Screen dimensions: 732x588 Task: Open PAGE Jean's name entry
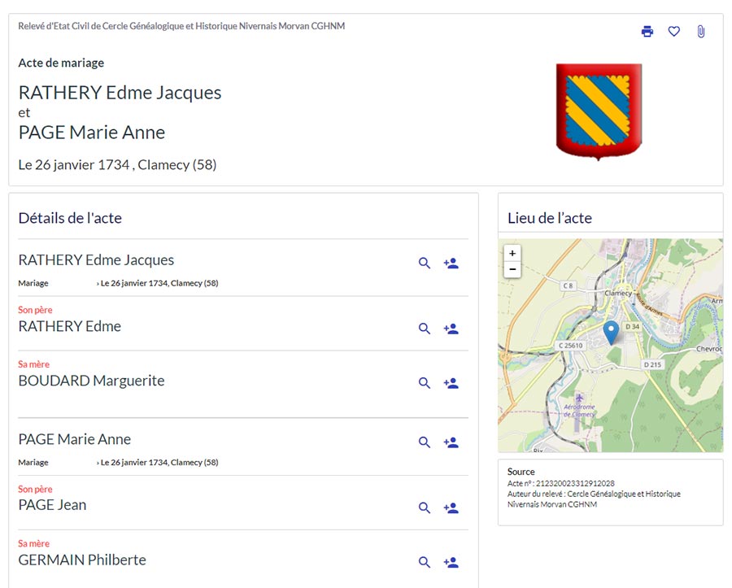point(52,505)
